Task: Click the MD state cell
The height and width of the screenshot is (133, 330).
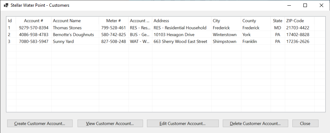Action: click(x=277, y=28)
